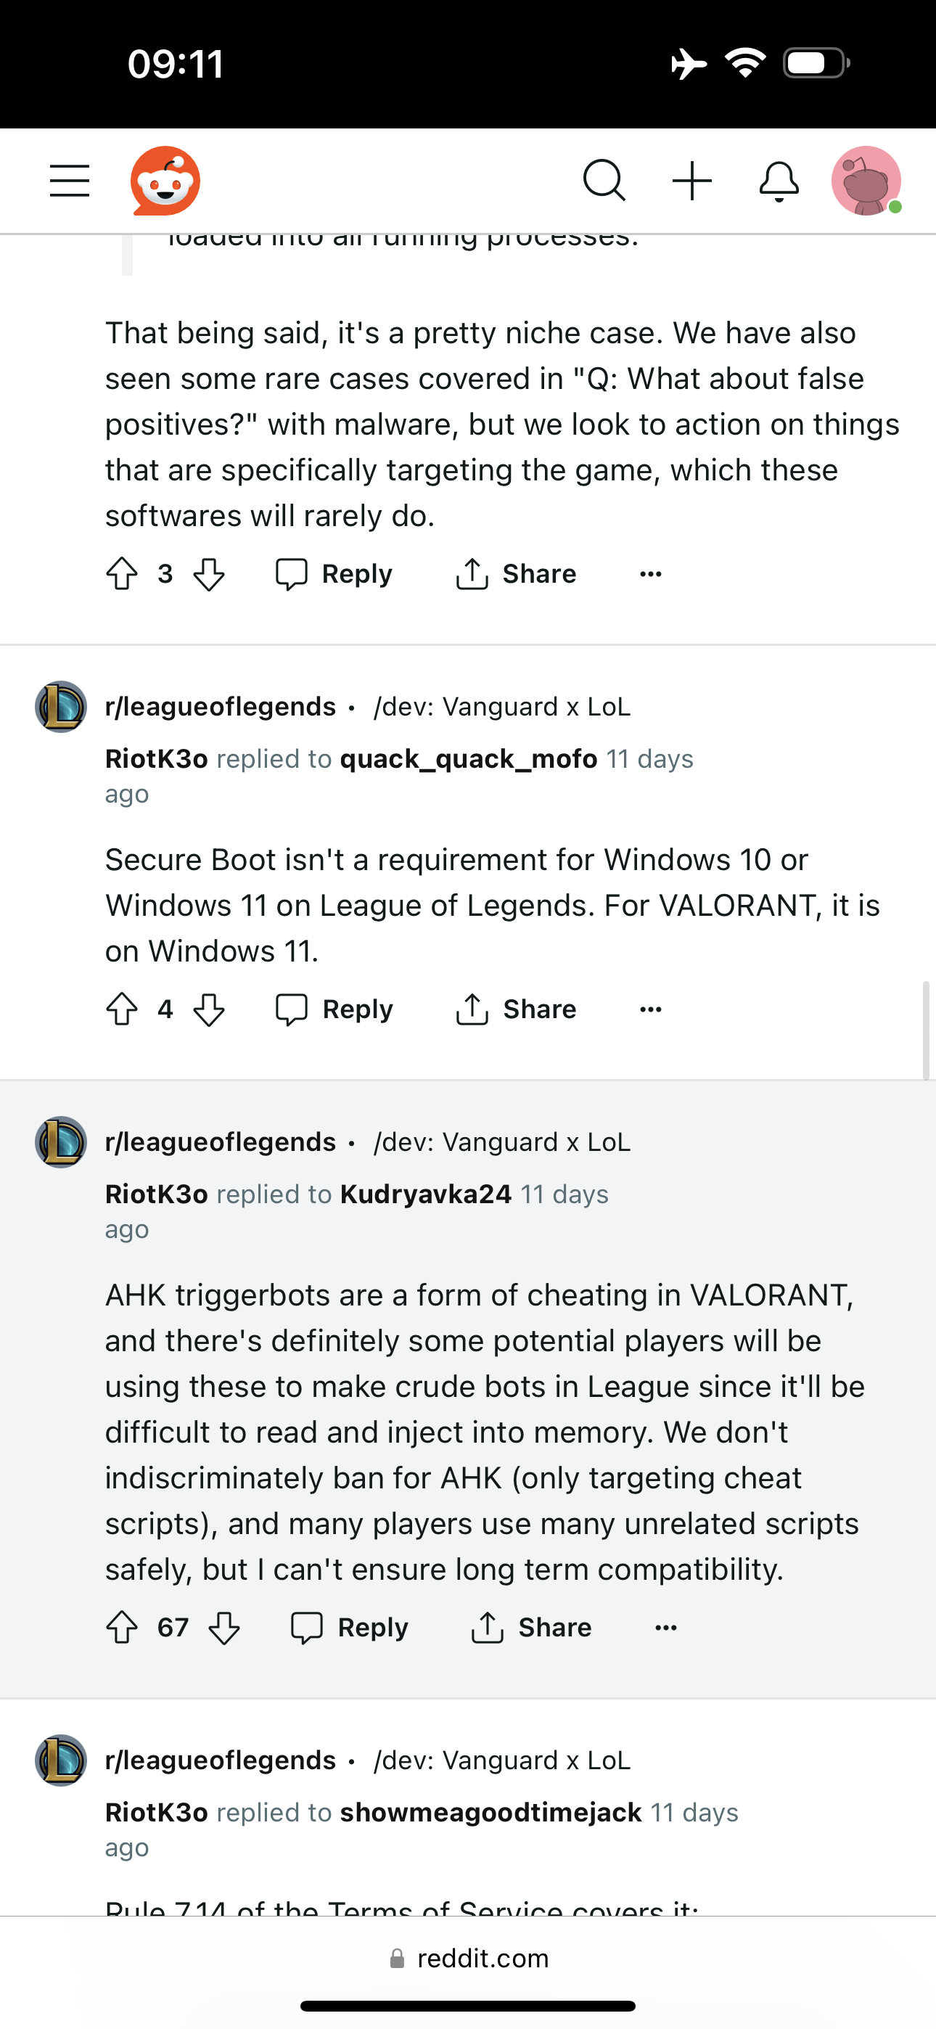This screenshot has height=2029, width=936.
Task: Open the hamburger navigation menu
Action: (70, 181)
